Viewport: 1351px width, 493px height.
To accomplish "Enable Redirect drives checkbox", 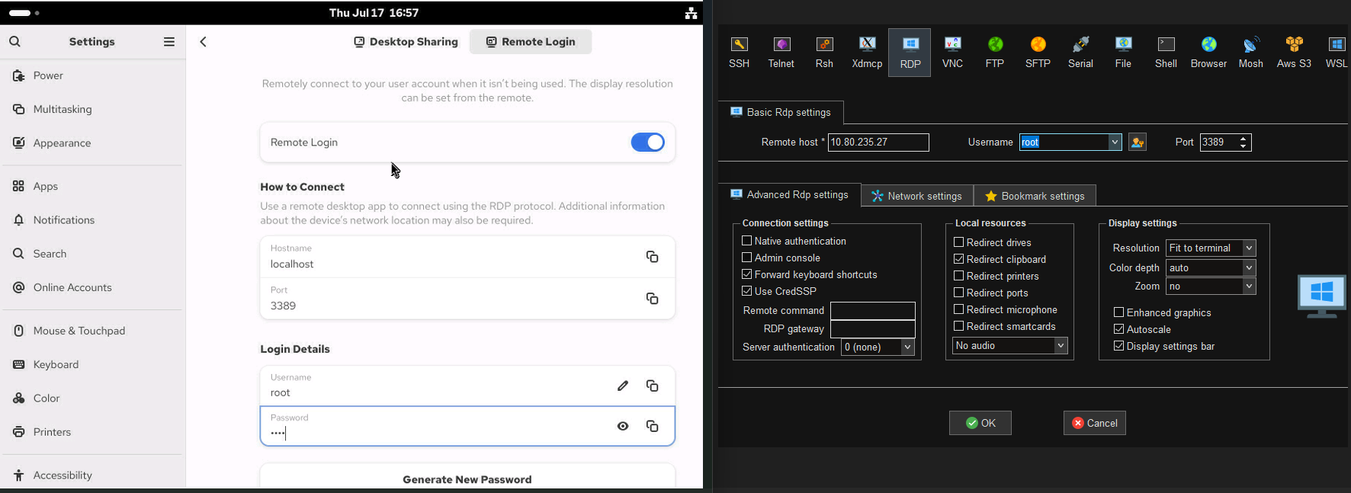I will [959, 242].
